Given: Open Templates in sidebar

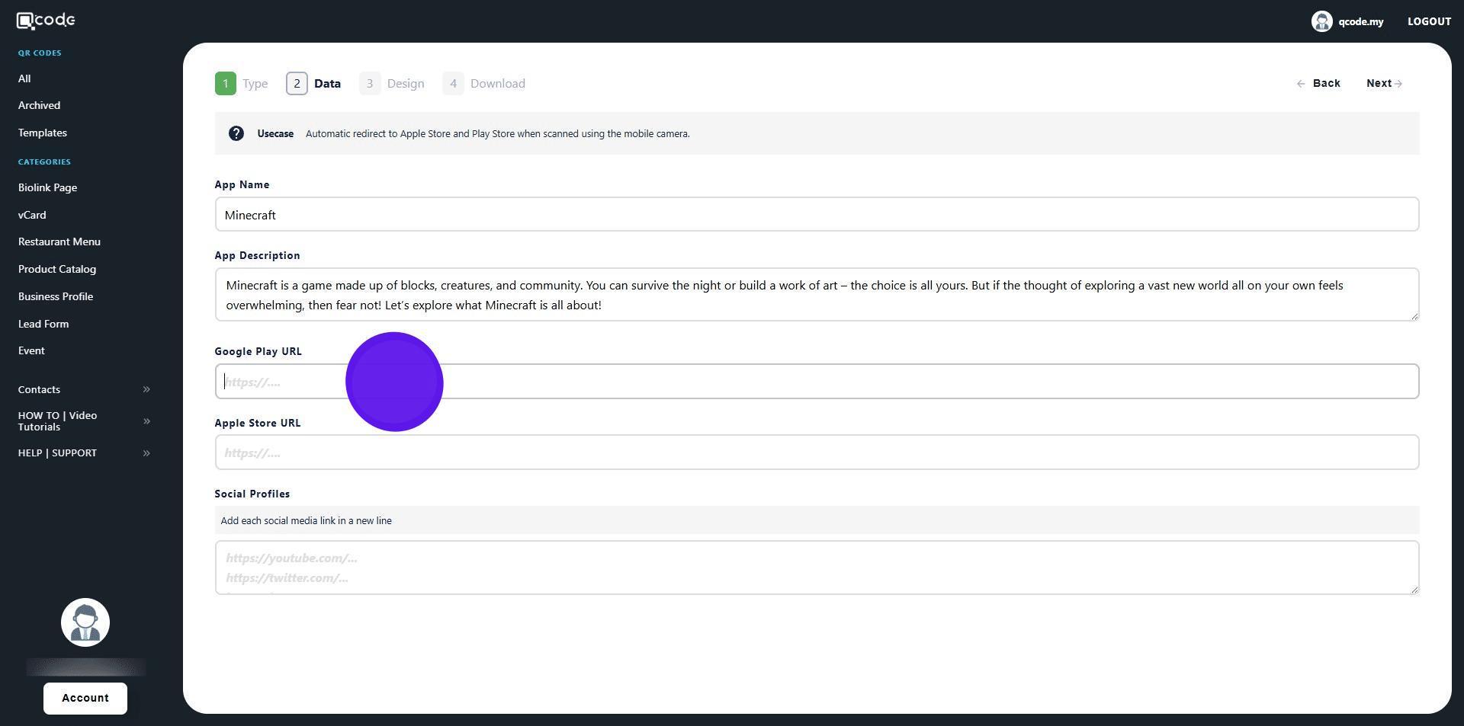Looking at the screenshot, I should coord(43,133).
